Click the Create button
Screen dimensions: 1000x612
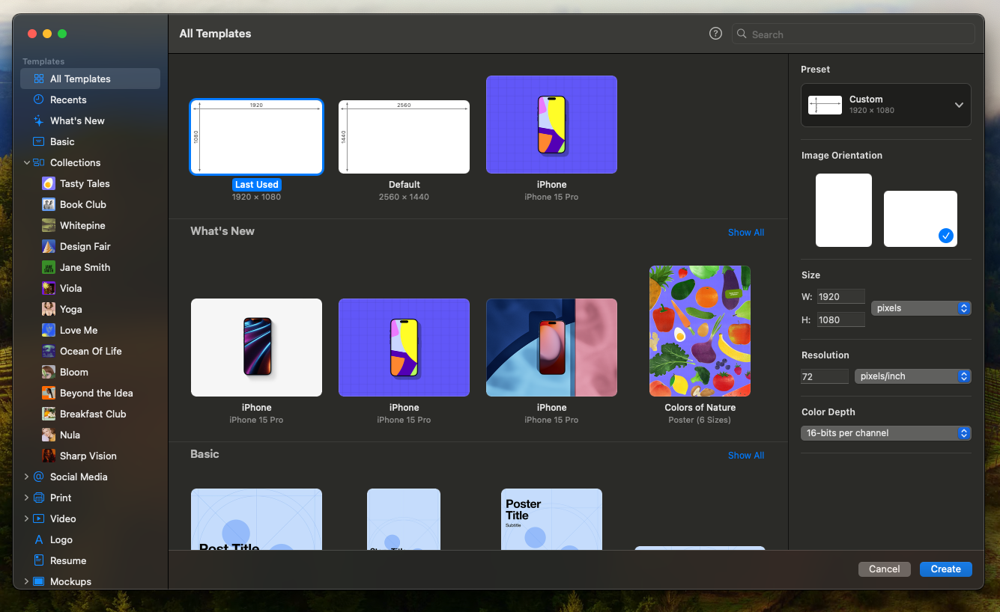pyautogui.click(x=945, y=569)
